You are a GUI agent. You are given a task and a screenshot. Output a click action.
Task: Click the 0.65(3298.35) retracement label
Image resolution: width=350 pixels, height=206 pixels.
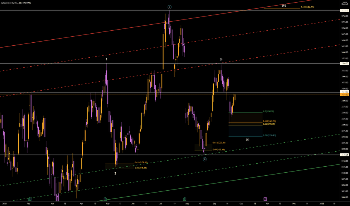(269, 124)
